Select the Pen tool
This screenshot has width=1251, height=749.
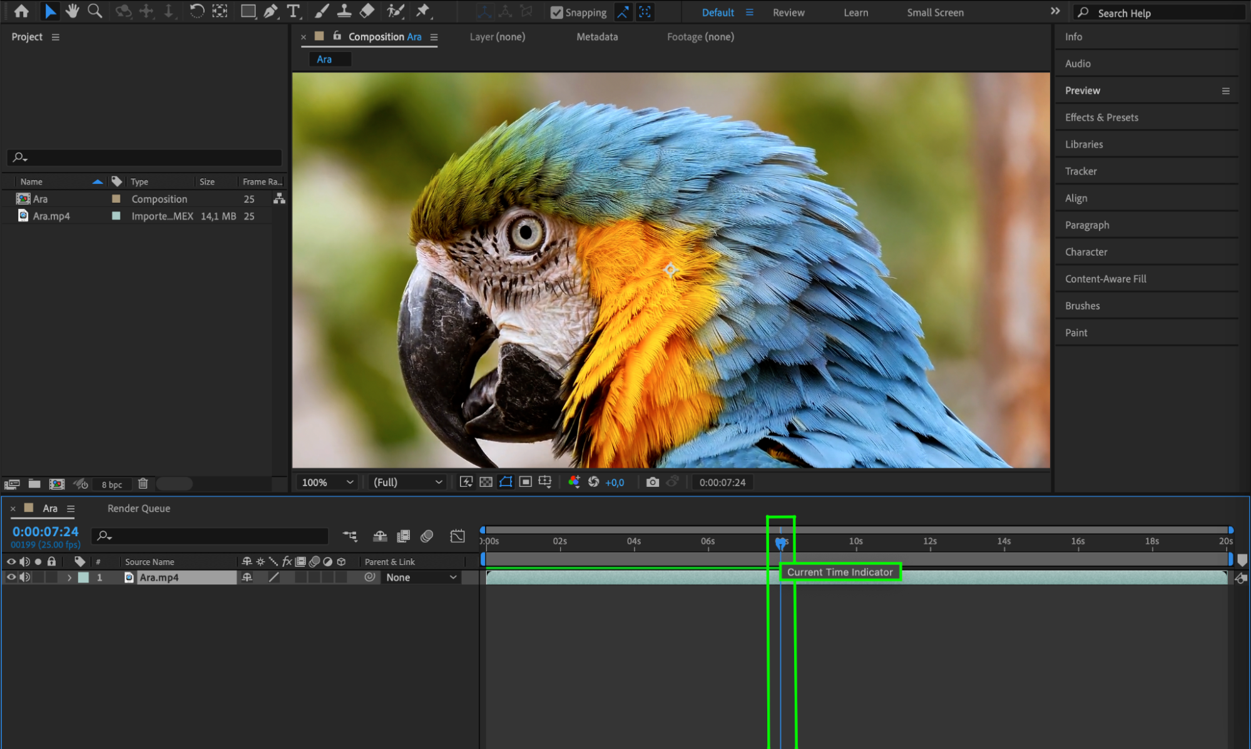coord(270,11)
